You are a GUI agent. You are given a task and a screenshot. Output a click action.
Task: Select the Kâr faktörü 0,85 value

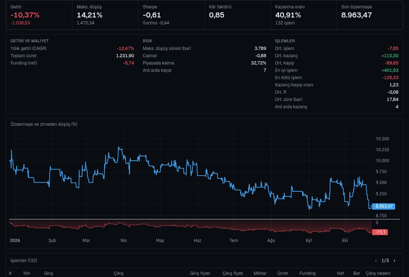(217, 15)
